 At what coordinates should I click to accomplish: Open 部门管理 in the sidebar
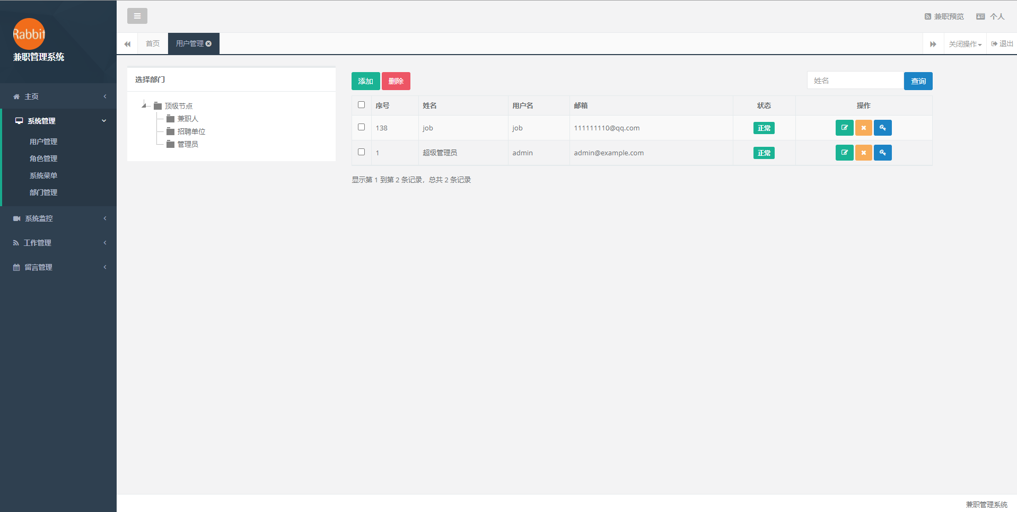[x=43, y=192]
